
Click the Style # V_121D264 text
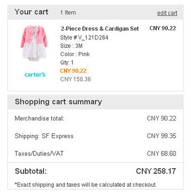84,38
